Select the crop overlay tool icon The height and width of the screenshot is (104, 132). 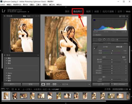click(95, 40)
